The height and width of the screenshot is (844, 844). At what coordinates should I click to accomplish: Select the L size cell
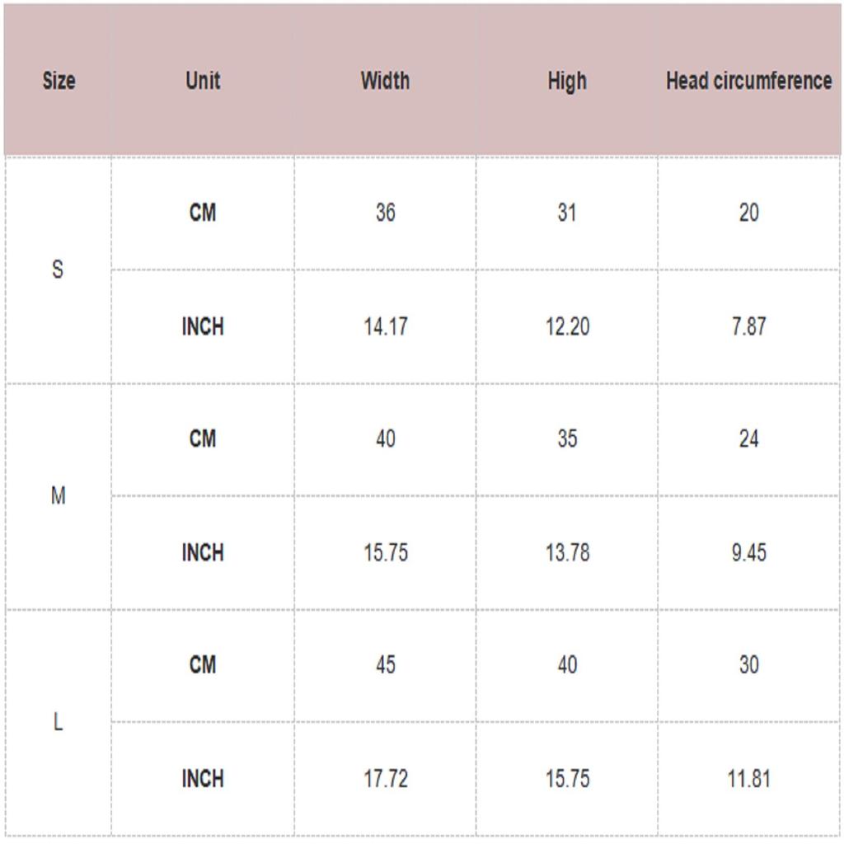[58, 722]
